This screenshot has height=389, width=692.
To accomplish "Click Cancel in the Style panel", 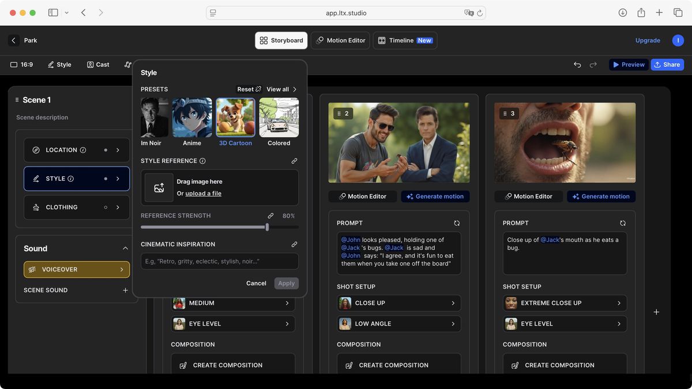I will (x=256, y=283).
